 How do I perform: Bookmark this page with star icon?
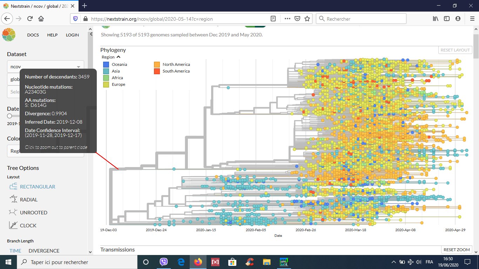[x=307, y=19]
